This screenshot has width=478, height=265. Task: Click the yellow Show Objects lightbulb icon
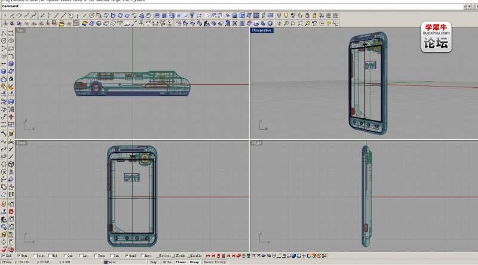pos(286,16)
